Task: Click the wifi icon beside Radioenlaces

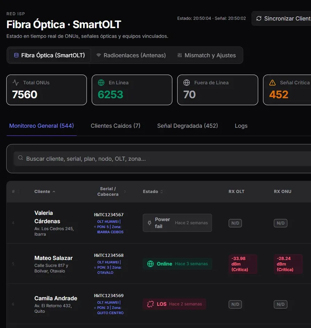Action: [99, 55]
